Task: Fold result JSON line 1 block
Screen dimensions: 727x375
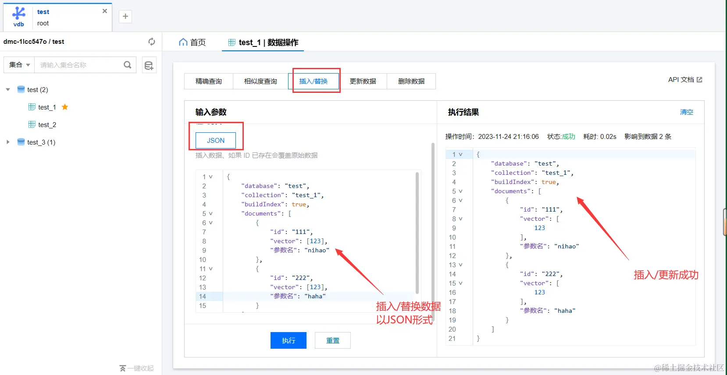Action: pyautogui.click(x=461, y=155)
